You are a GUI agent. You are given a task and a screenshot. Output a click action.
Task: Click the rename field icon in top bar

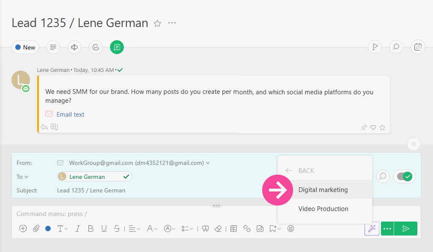[x=74, y=47]
